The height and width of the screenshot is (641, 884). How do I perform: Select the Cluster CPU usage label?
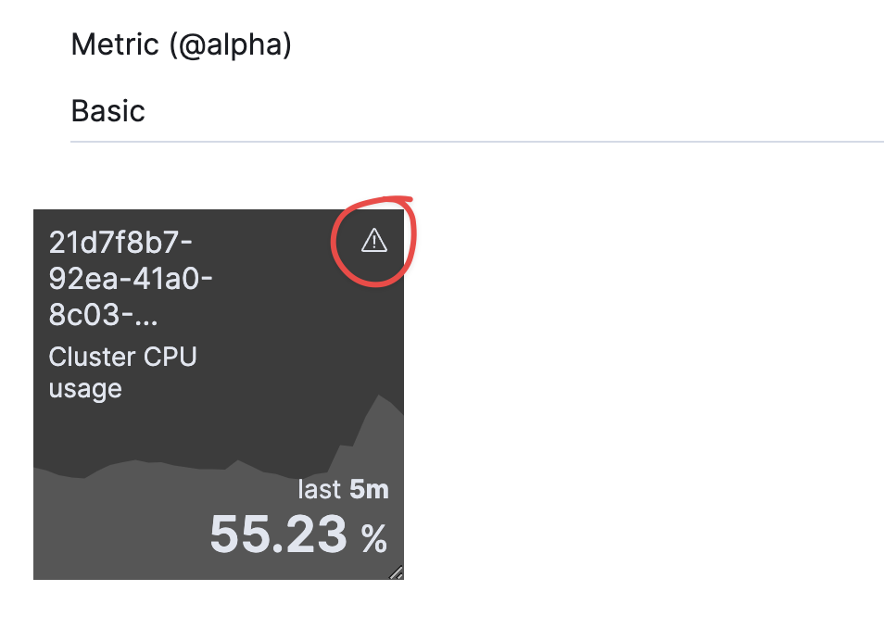coord(121,371)
